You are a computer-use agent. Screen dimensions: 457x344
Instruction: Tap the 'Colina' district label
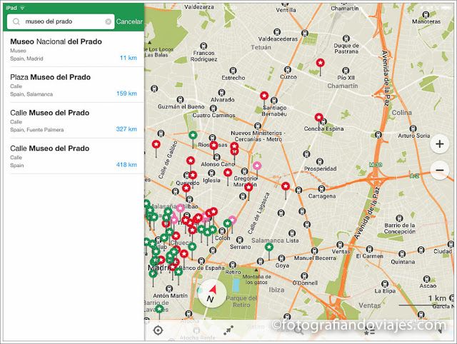(x=401, y=113)
